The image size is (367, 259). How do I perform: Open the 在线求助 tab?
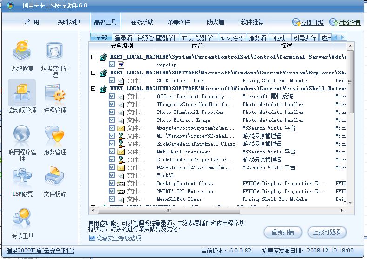click(x=142, y=22)
